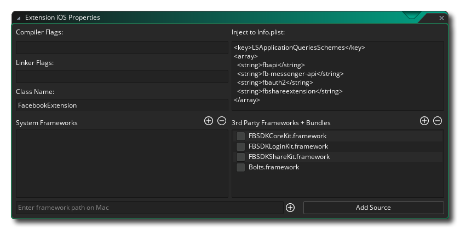The height and width of the screenshot is (230, 460).
Task: Click the opening array tag line
Action: pos(246,56)
